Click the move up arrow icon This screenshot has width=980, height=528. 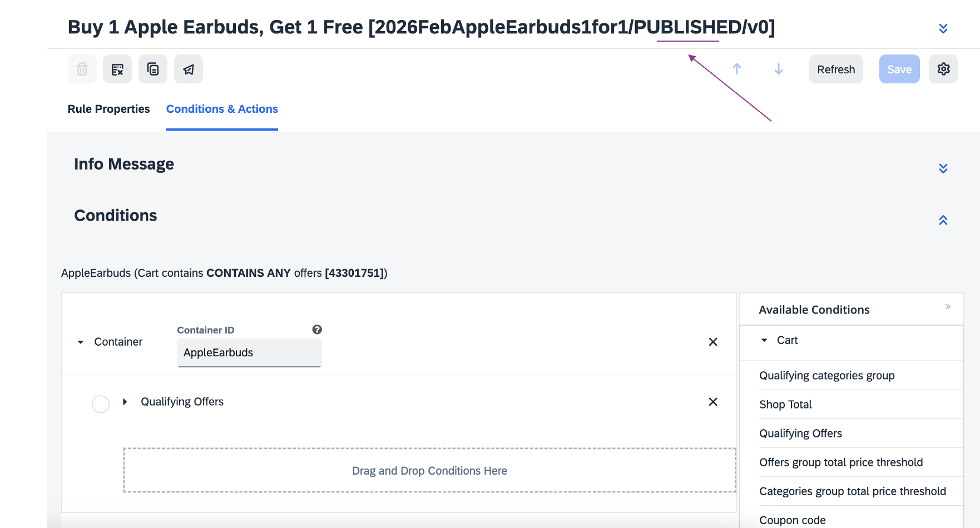point(737,69)
